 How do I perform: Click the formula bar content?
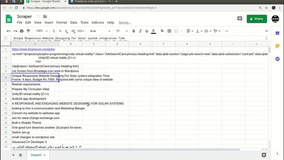(x=138, y=38)
